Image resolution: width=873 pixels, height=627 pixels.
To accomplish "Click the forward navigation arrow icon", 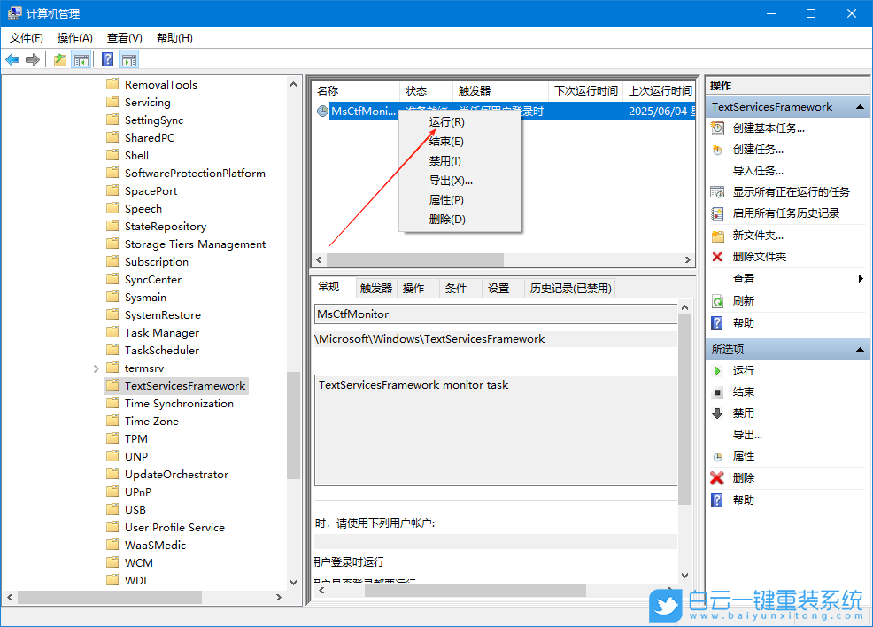I will [x=33, y=59].
